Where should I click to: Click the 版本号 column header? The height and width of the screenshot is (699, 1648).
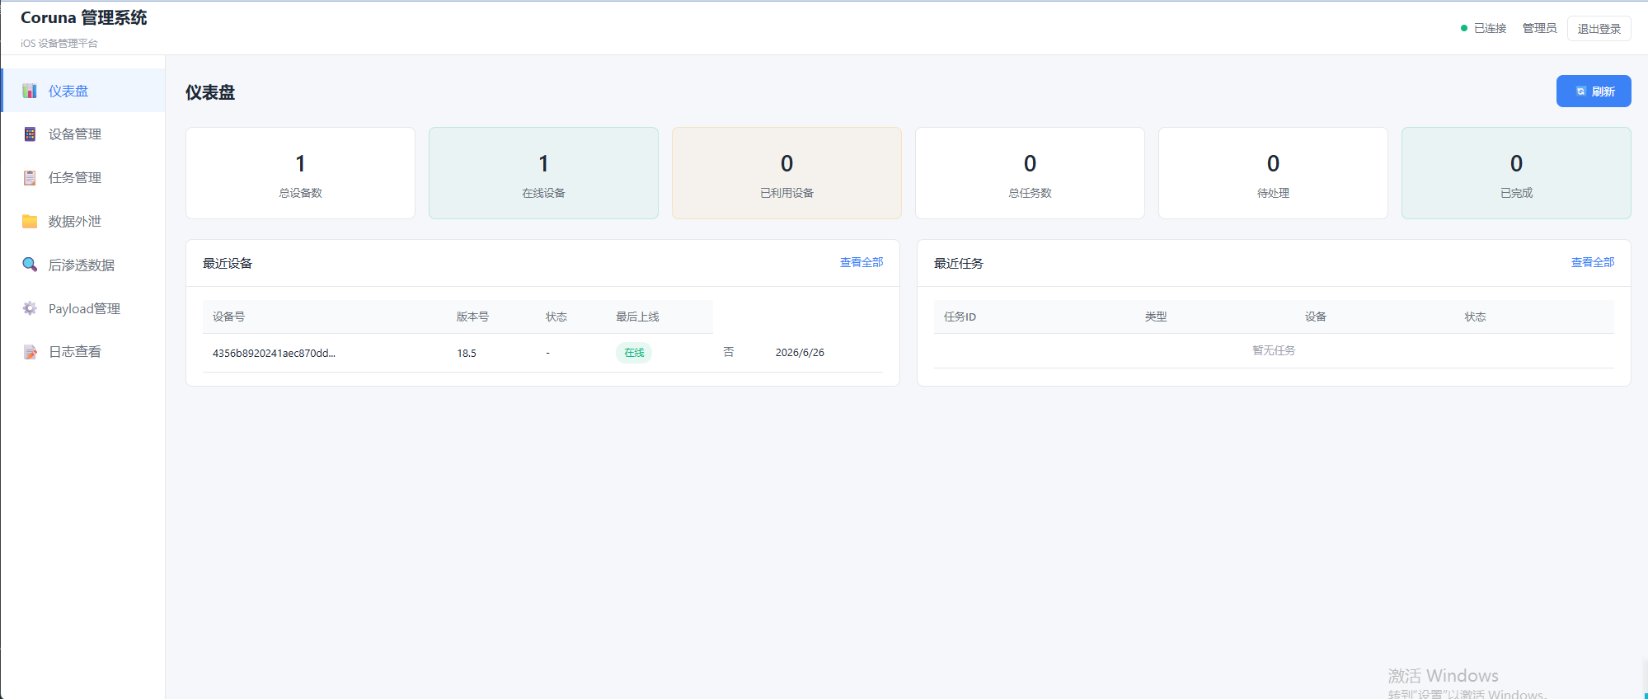coord(472,317)
